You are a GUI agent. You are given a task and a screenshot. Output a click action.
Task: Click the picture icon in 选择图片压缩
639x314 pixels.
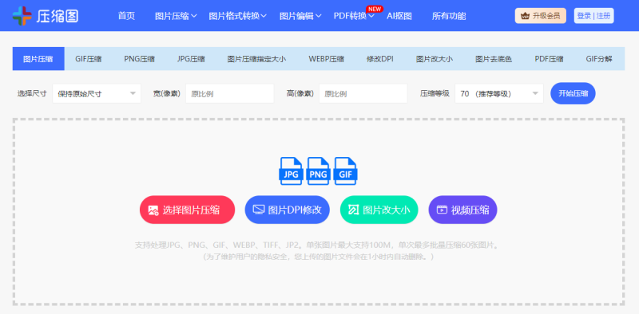153,210
